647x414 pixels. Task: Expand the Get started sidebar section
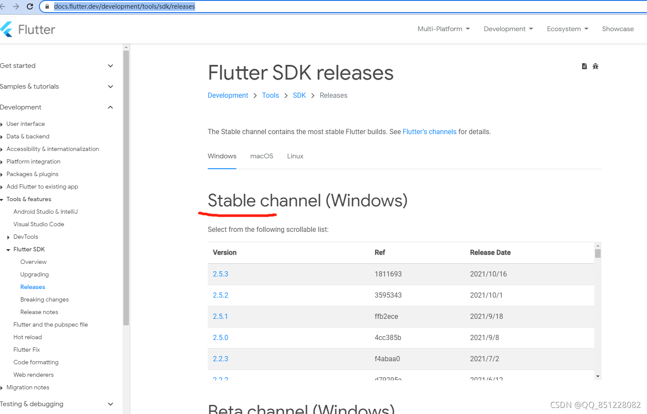[x=57, y=66]
